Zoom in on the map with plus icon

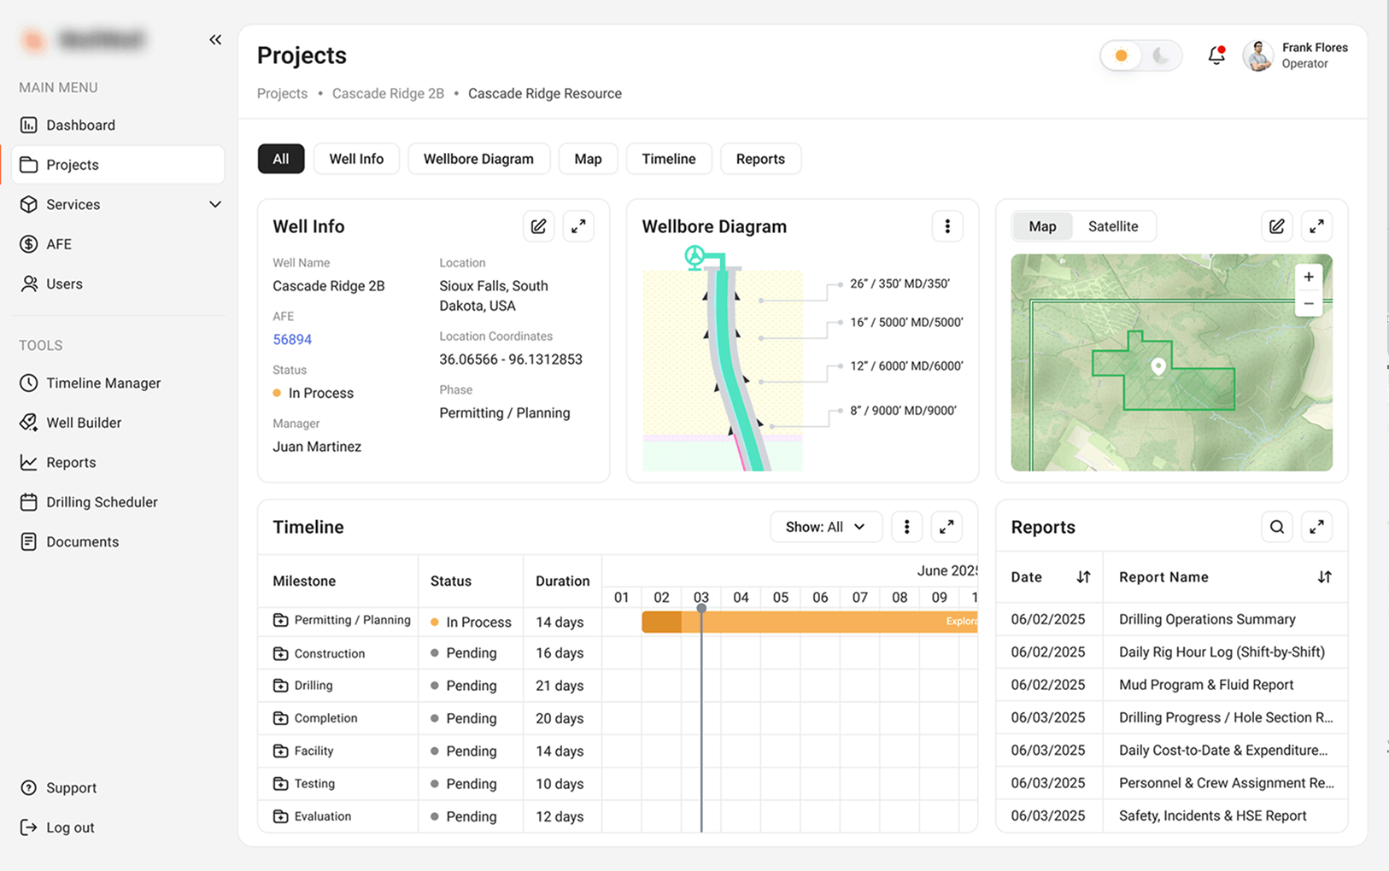coord(1308,276)
